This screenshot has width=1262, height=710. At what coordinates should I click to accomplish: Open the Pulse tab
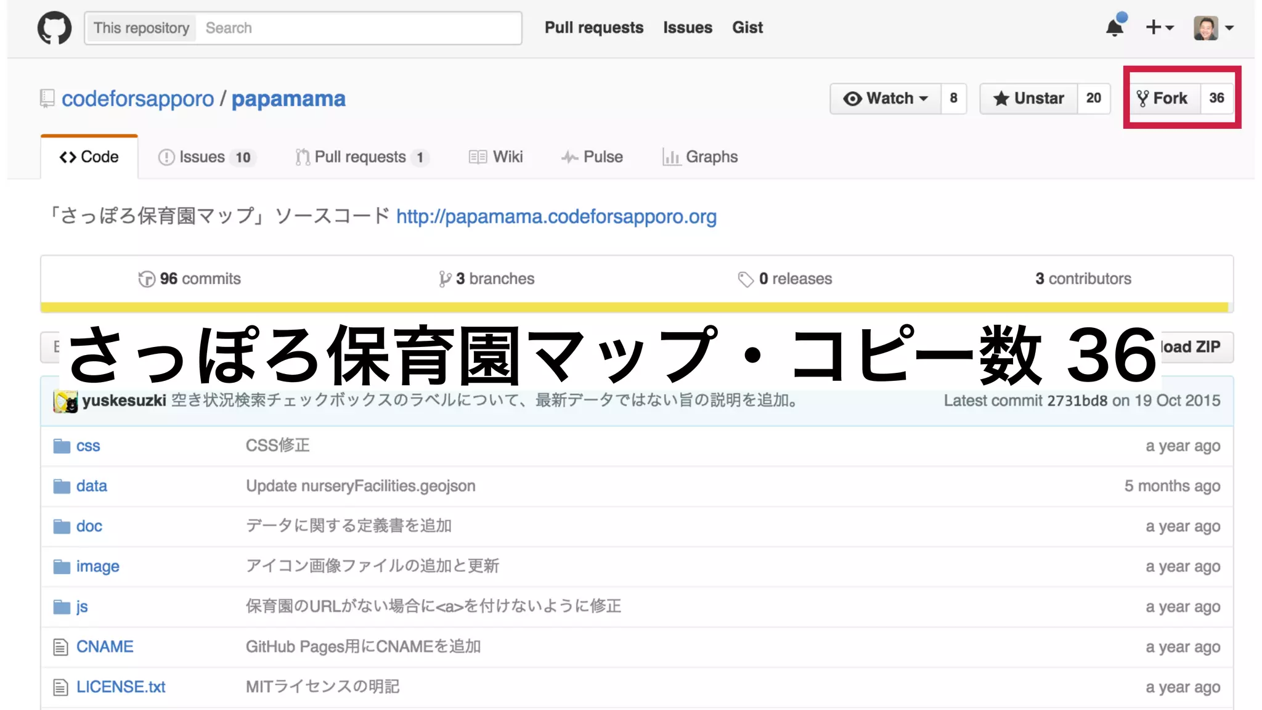[x=592, y=157]
